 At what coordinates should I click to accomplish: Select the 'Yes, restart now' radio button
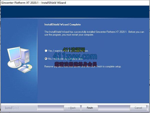point(46,51)
